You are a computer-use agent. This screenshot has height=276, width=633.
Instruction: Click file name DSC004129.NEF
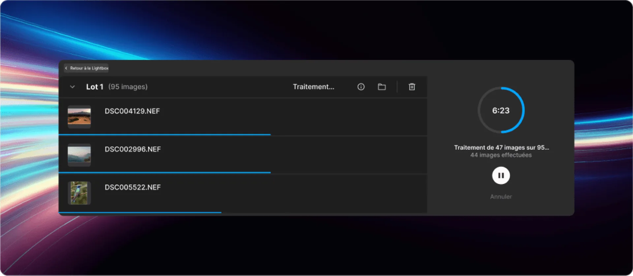(132, 111)
